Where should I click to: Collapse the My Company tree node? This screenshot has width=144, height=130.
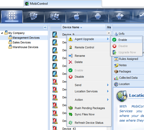(2, 33)
